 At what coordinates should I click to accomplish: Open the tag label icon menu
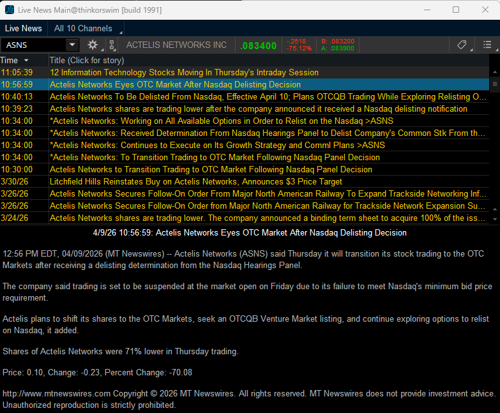coord(462,45)
